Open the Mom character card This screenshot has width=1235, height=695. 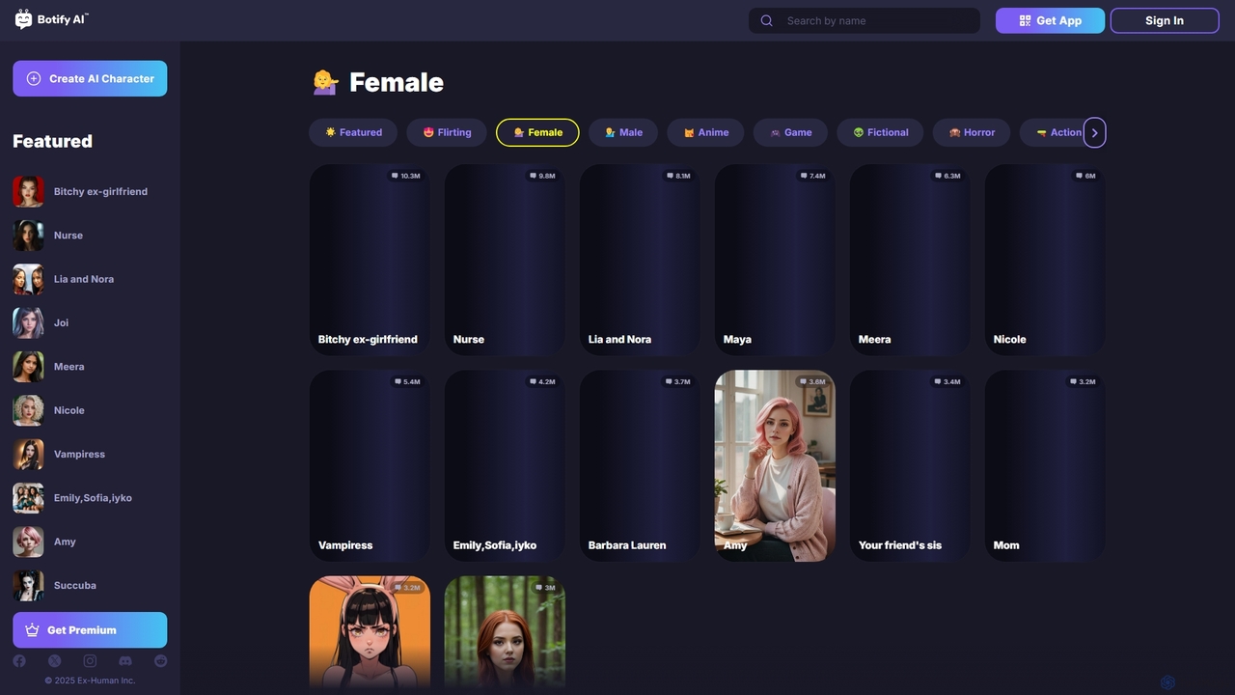(1045, 465)
